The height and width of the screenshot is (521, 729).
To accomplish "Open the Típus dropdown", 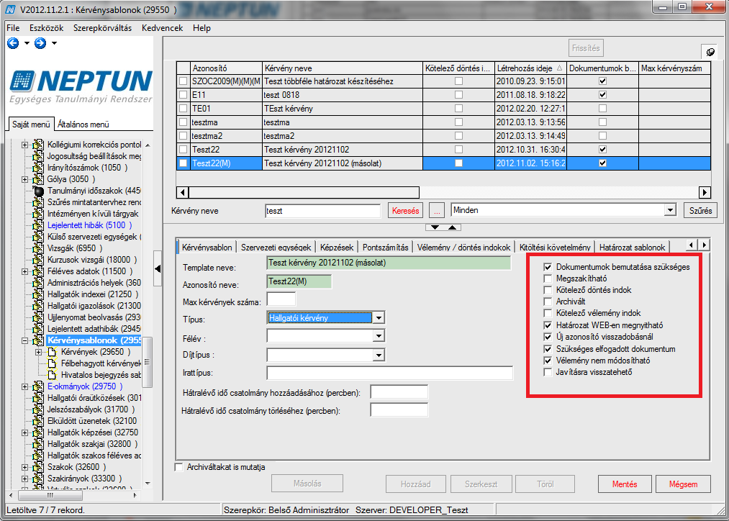I will (x=379, y=318).
